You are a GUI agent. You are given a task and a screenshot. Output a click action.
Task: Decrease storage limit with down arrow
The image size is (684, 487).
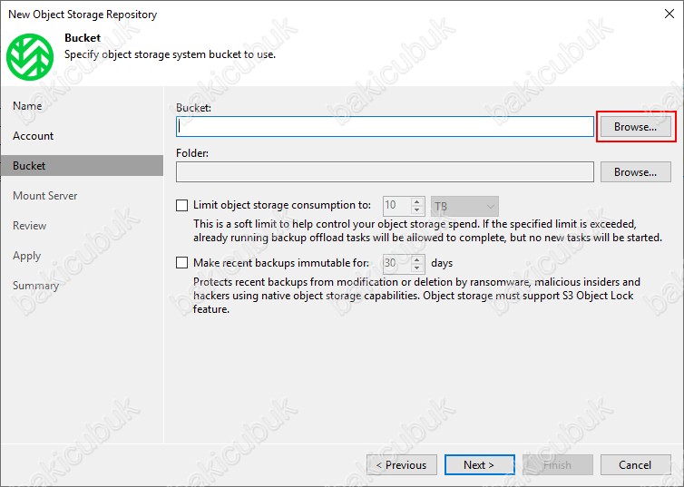point(417,210)
